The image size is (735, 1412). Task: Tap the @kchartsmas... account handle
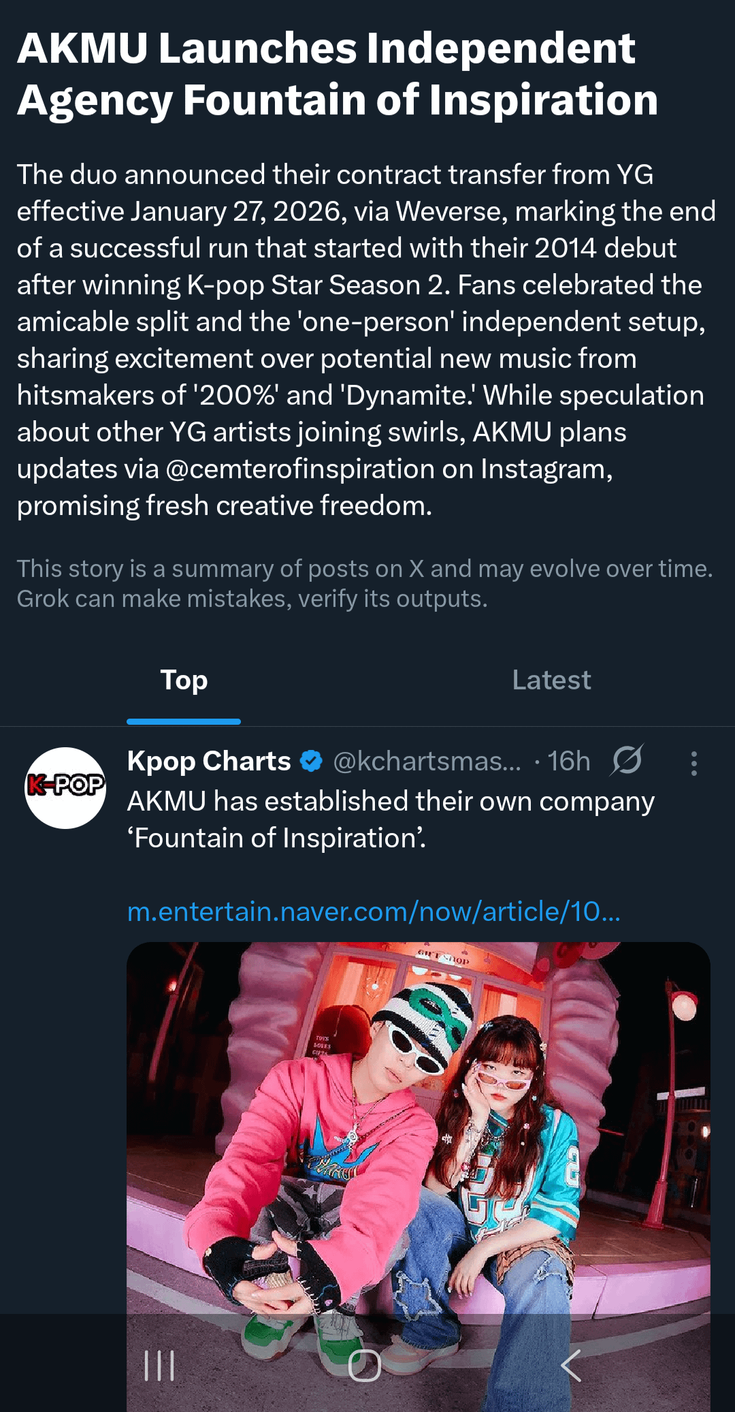click(427, 761)
